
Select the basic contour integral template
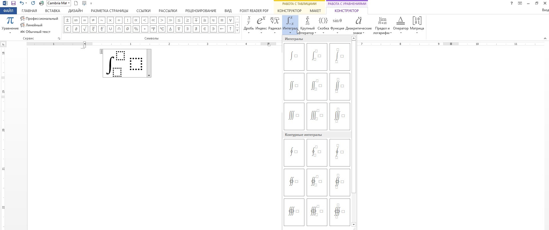(294, 153)
